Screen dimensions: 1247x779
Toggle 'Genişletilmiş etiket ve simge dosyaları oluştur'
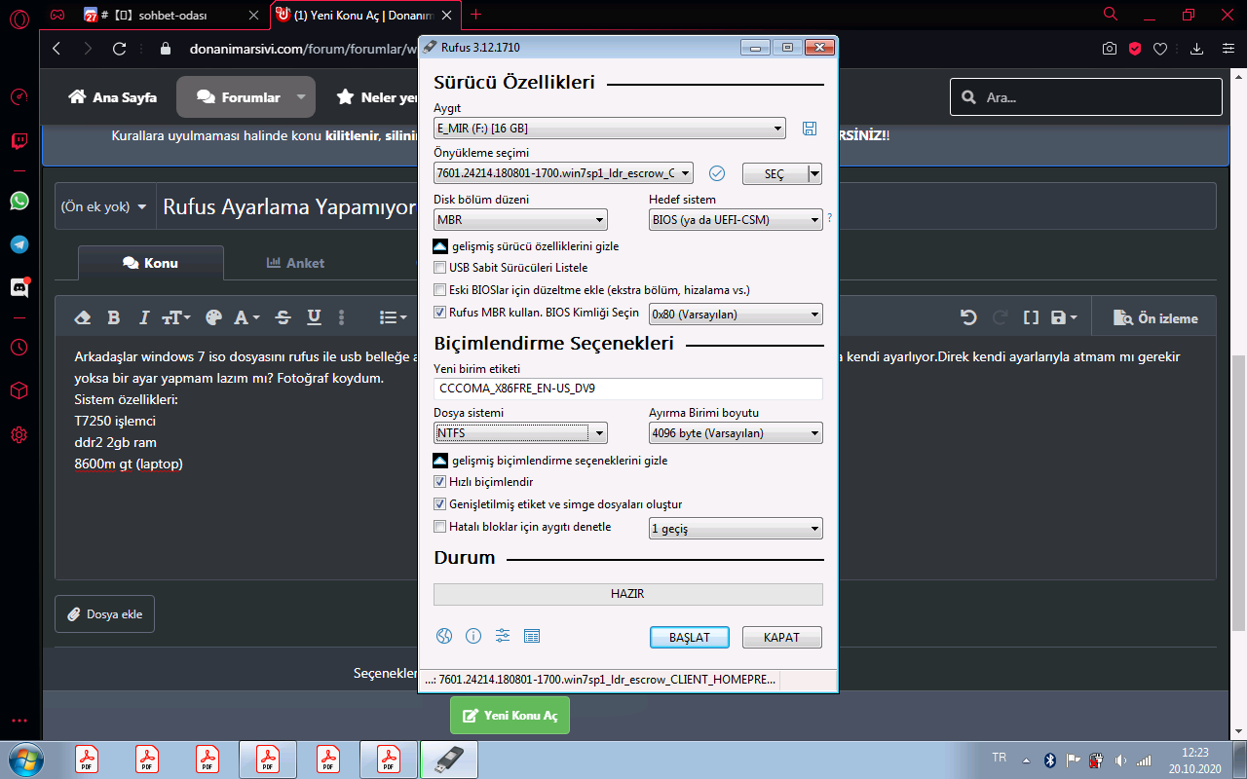439,504
